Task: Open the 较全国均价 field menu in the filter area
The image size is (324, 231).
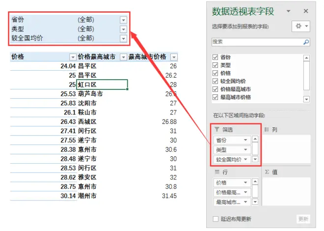Action: (x=245, y=159)
